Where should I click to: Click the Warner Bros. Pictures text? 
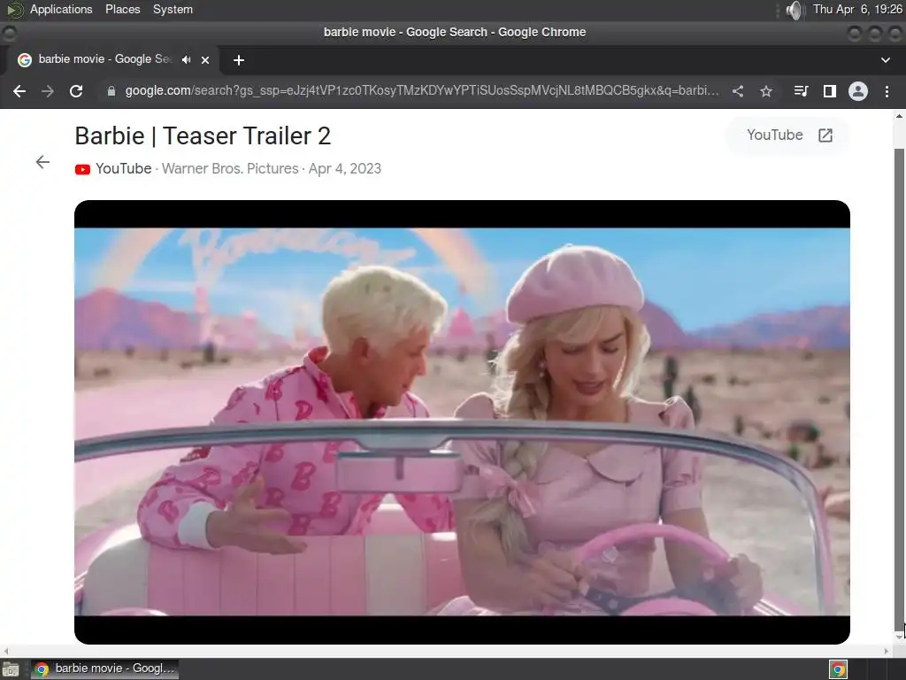(x=230, y=168)
